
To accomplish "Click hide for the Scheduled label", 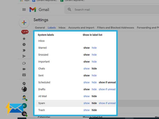I will 94,82.
